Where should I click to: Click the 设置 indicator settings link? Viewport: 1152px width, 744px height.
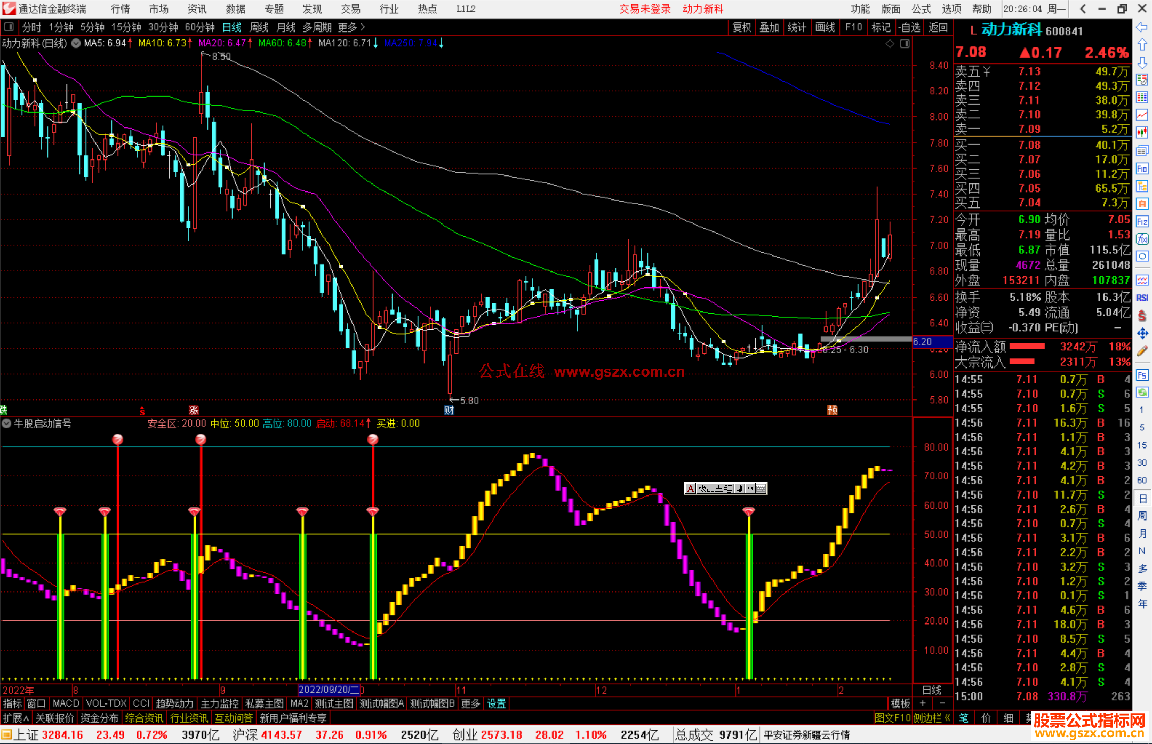coord(496,703)
